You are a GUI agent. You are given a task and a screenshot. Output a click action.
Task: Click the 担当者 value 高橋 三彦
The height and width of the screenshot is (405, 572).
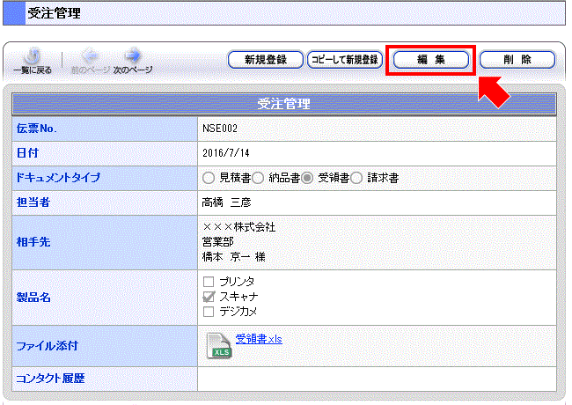(x=228, y=202)
